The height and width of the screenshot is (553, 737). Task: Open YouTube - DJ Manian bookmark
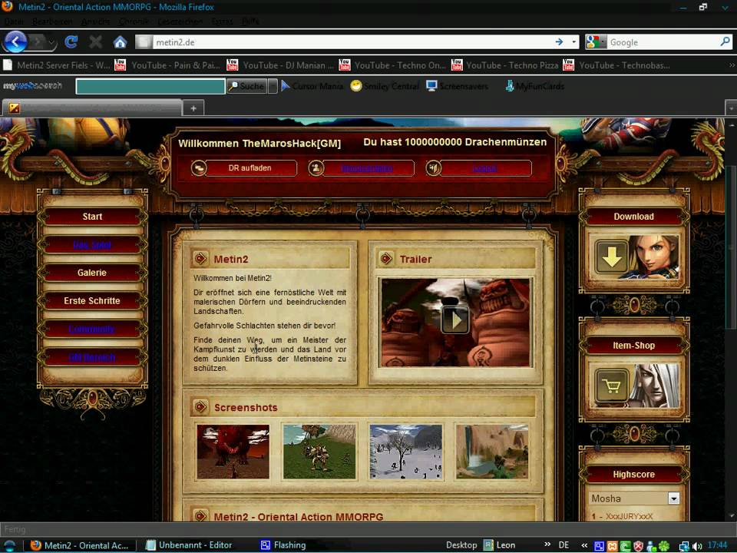pyautogui.click(x=280, y=65)
